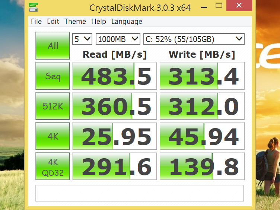
Task: Open the Language menu
Action: (x=127, y=22)
